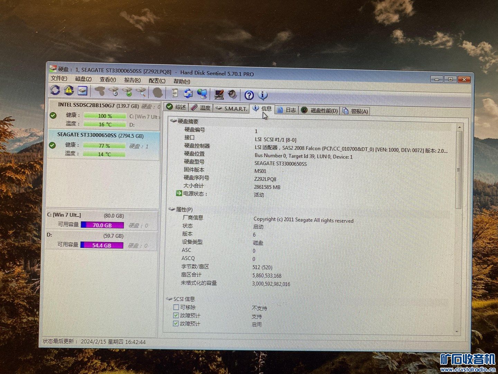Image resolution: width=498 pixels, height=374 pixels.
Task: Toggle the 故障预计 checkbox with value 启用
Action: pyautogui.click(x=176, y=323)
